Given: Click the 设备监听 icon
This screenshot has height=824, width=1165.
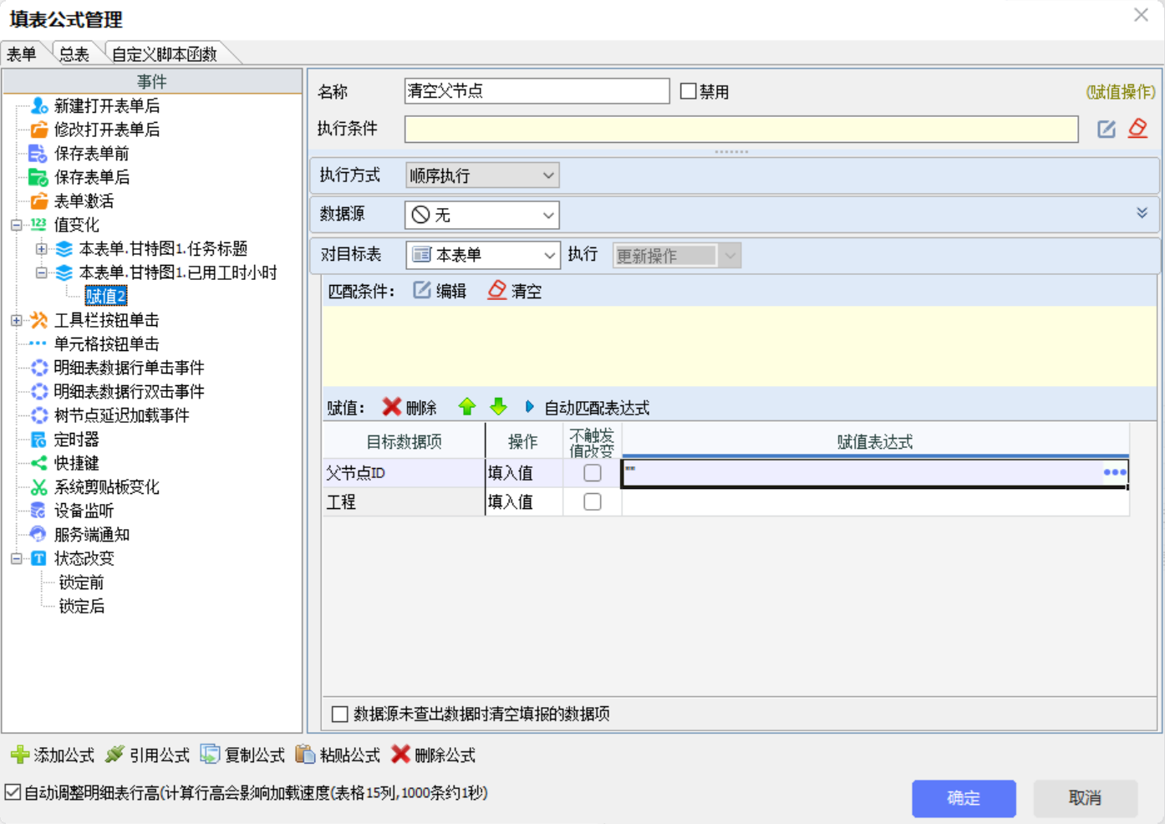Looking at the screenshot, I should pos(38,511).
